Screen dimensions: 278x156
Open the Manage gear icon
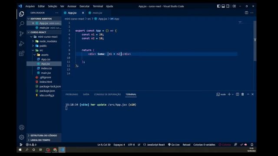point(21,137)
